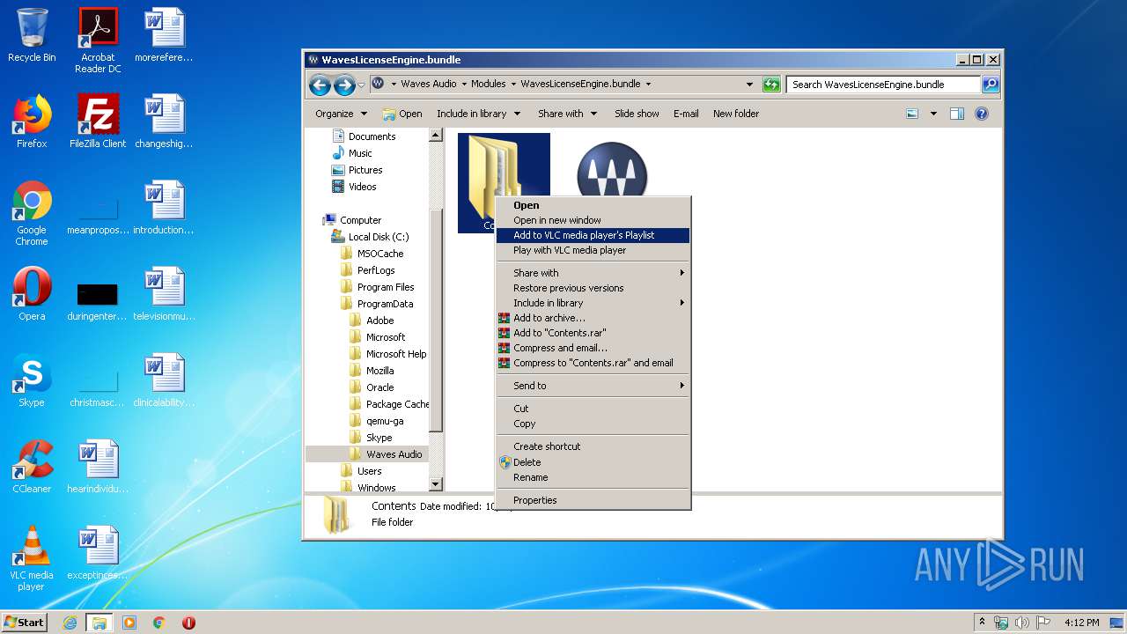The image size is (1127, 634).
Task: Select the Waves Audio folder in tree
Action: click(x=394, y=454)
